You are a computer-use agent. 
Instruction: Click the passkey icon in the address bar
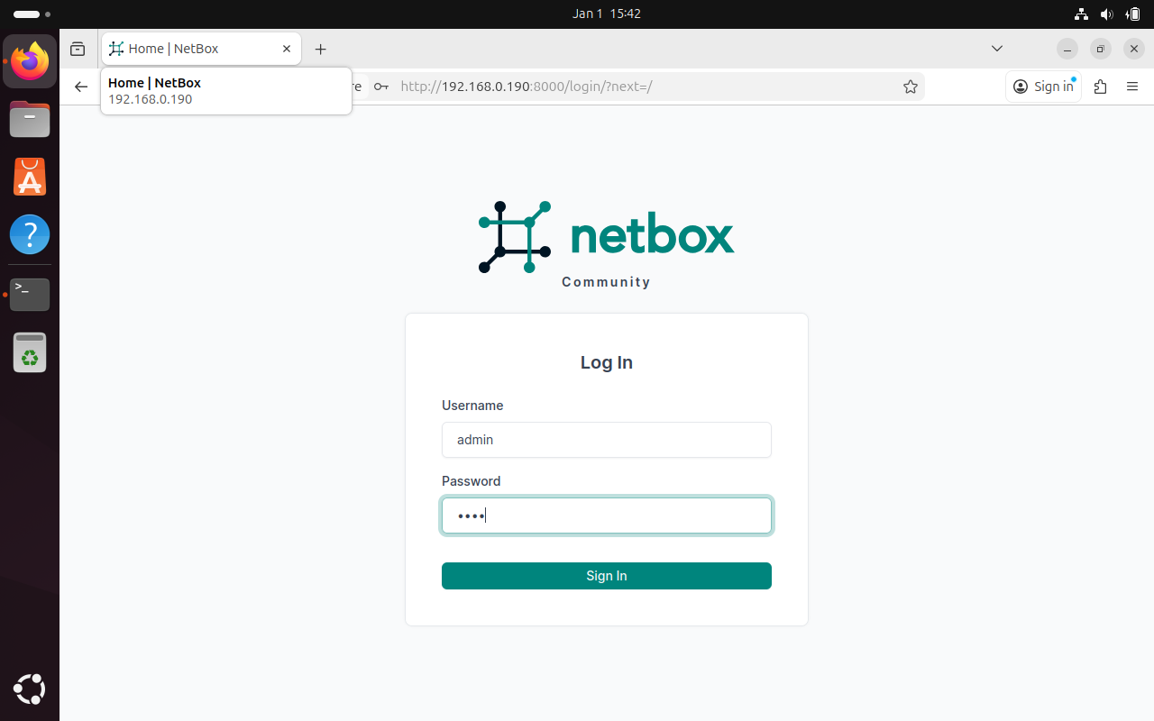pos(380,87)
